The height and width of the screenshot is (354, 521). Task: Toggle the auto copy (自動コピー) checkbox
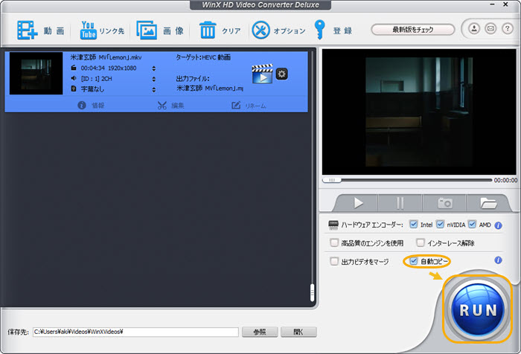[413, 261]
